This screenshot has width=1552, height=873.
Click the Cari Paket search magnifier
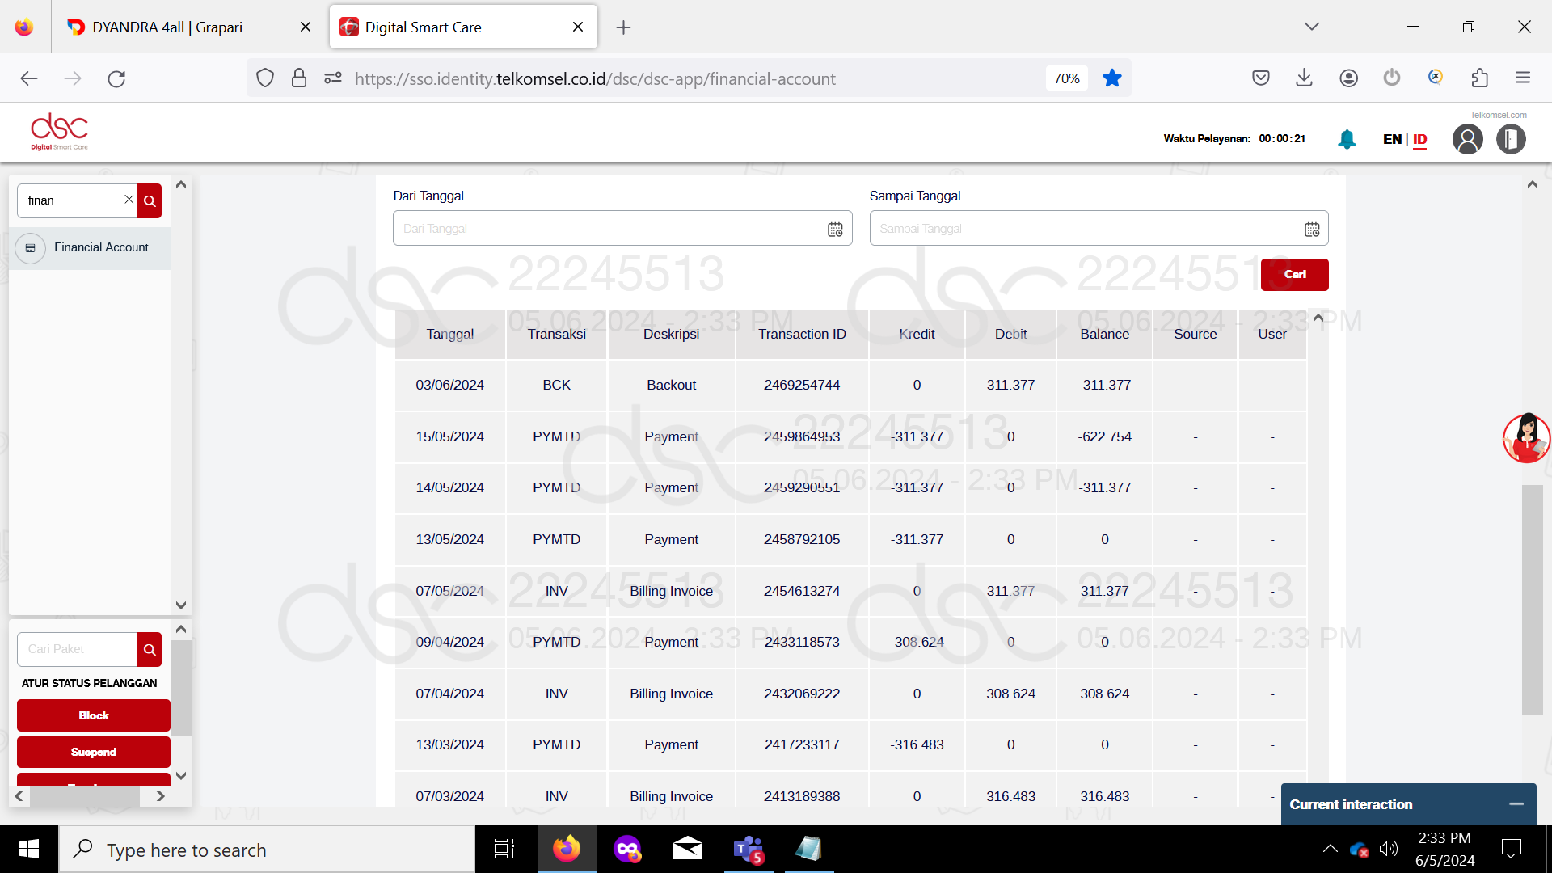pyautogui.click(x=150, y=649)
